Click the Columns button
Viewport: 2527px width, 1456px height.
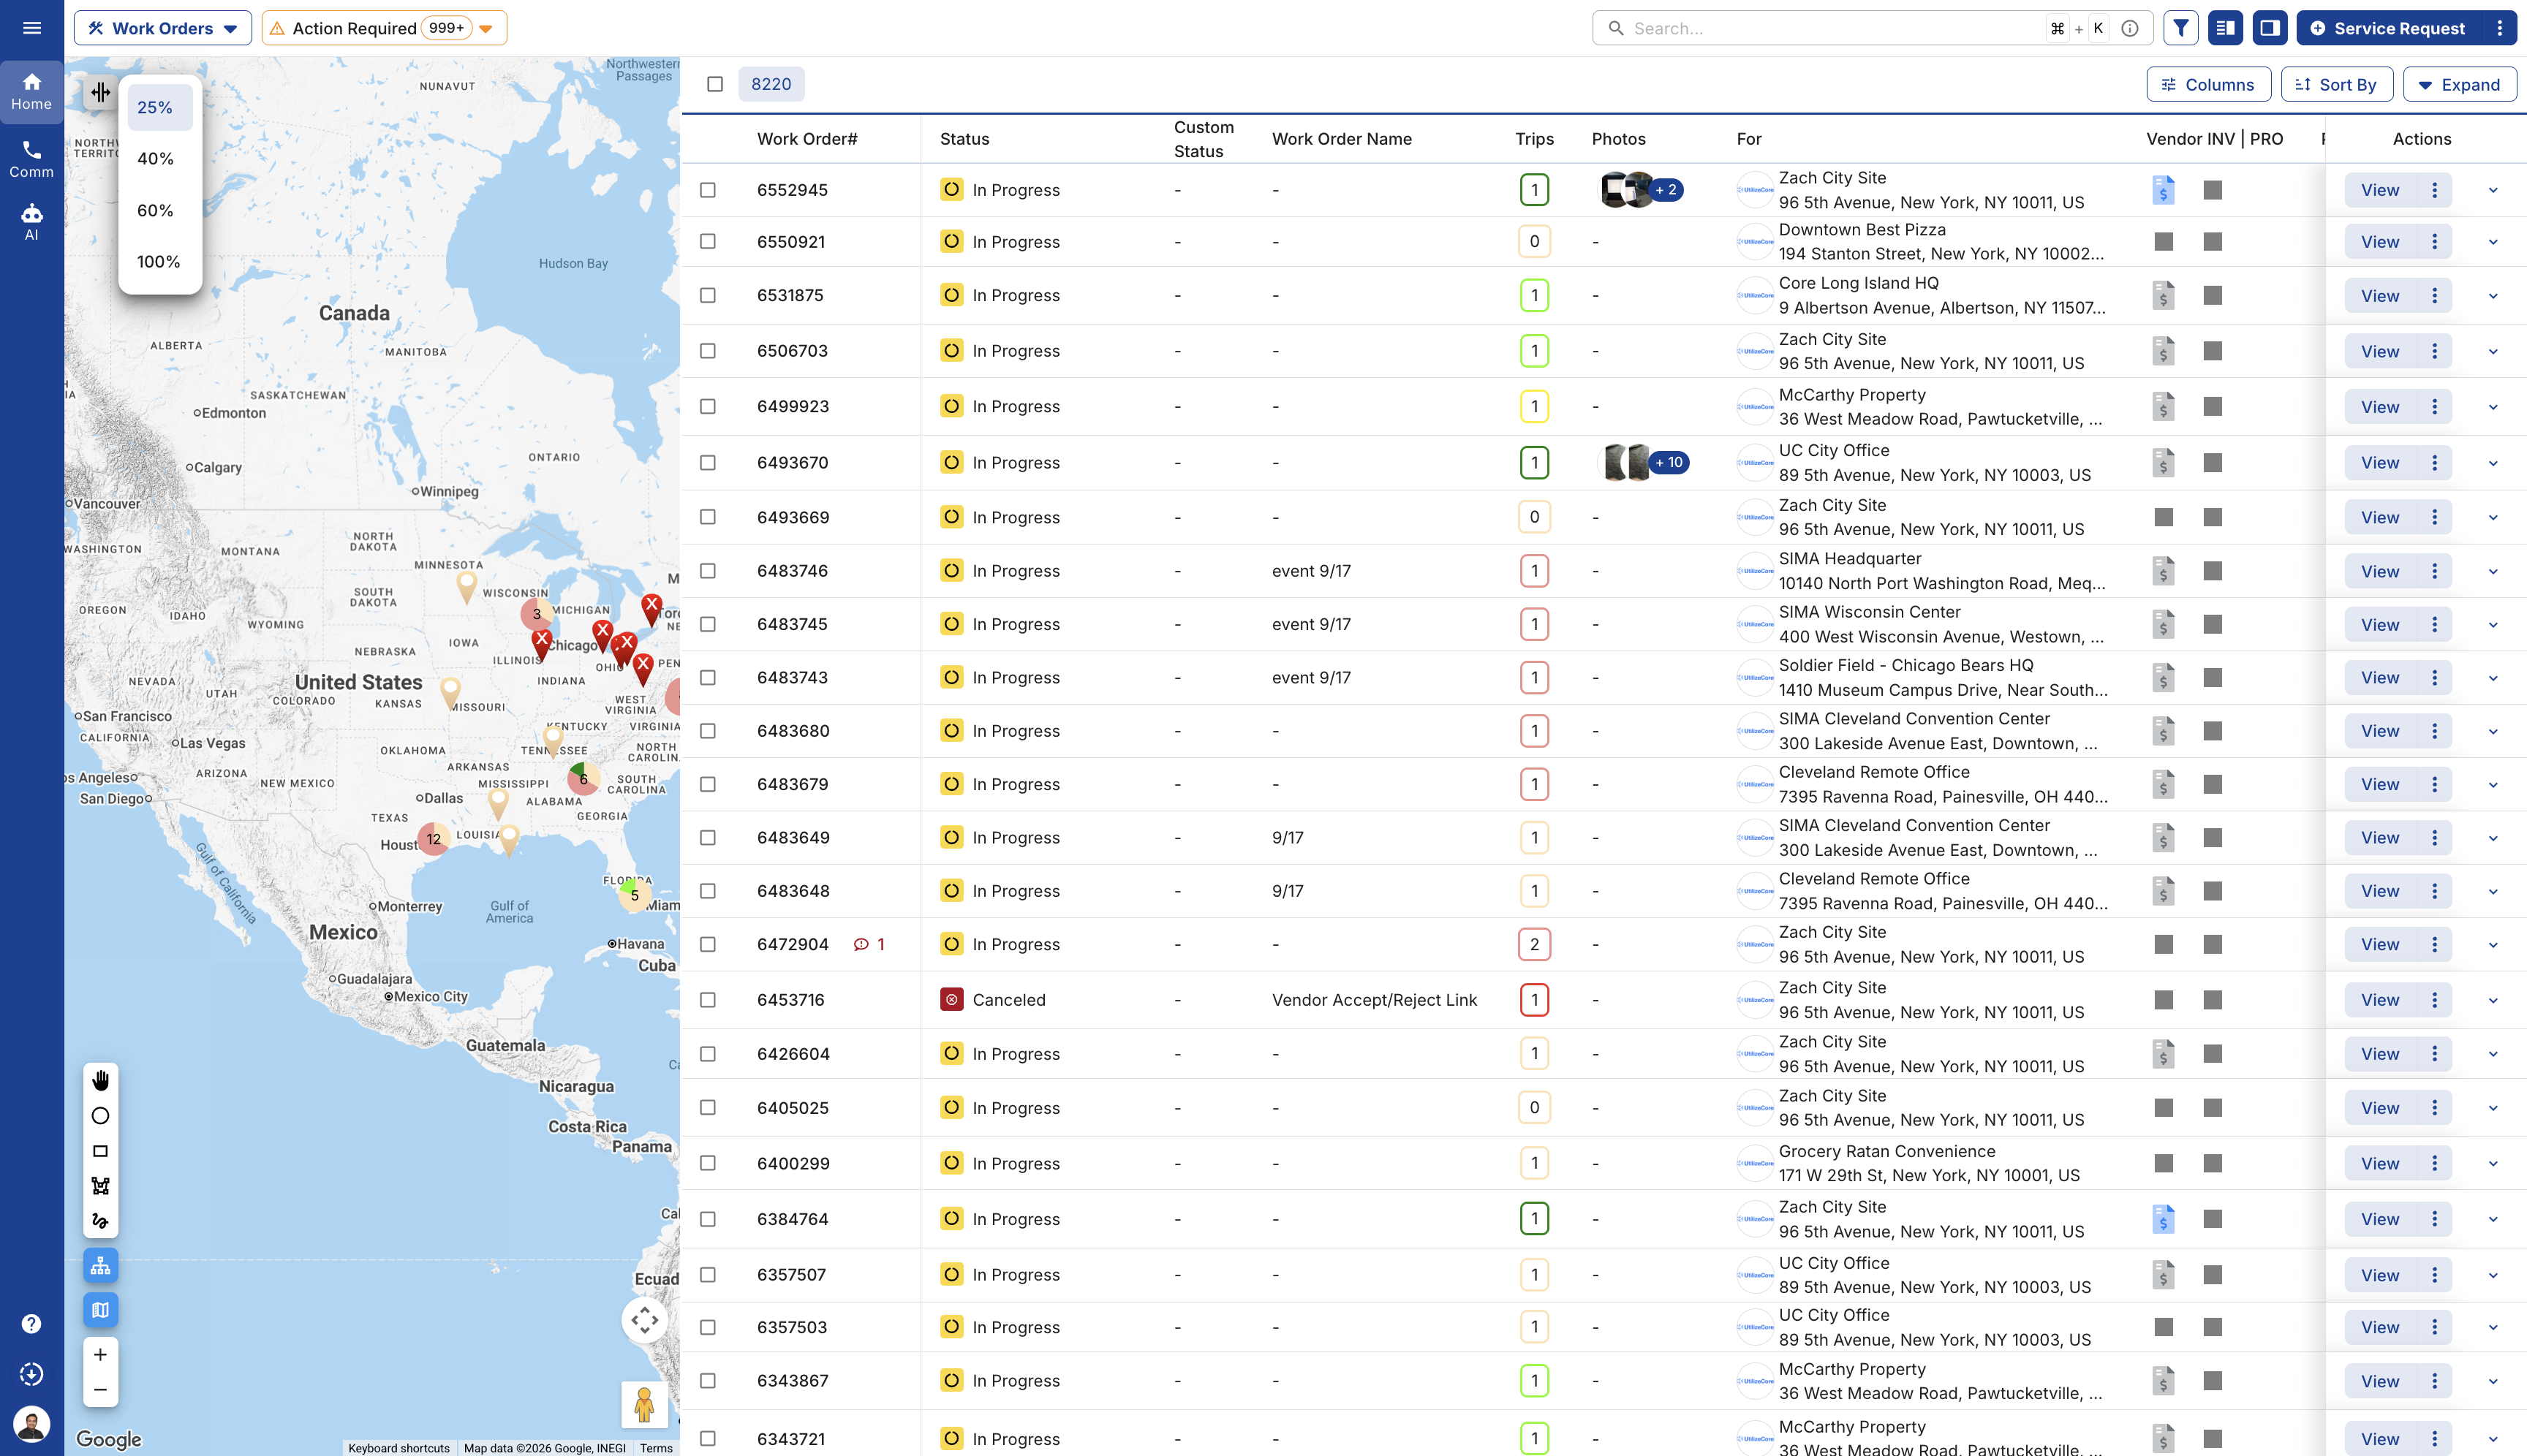pyautogui.click(x=2208, y=85)
